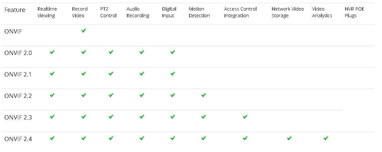Click the Realtime Viewing column header
The height and width of the screenshot is (152, 382).
coord(47,12)
